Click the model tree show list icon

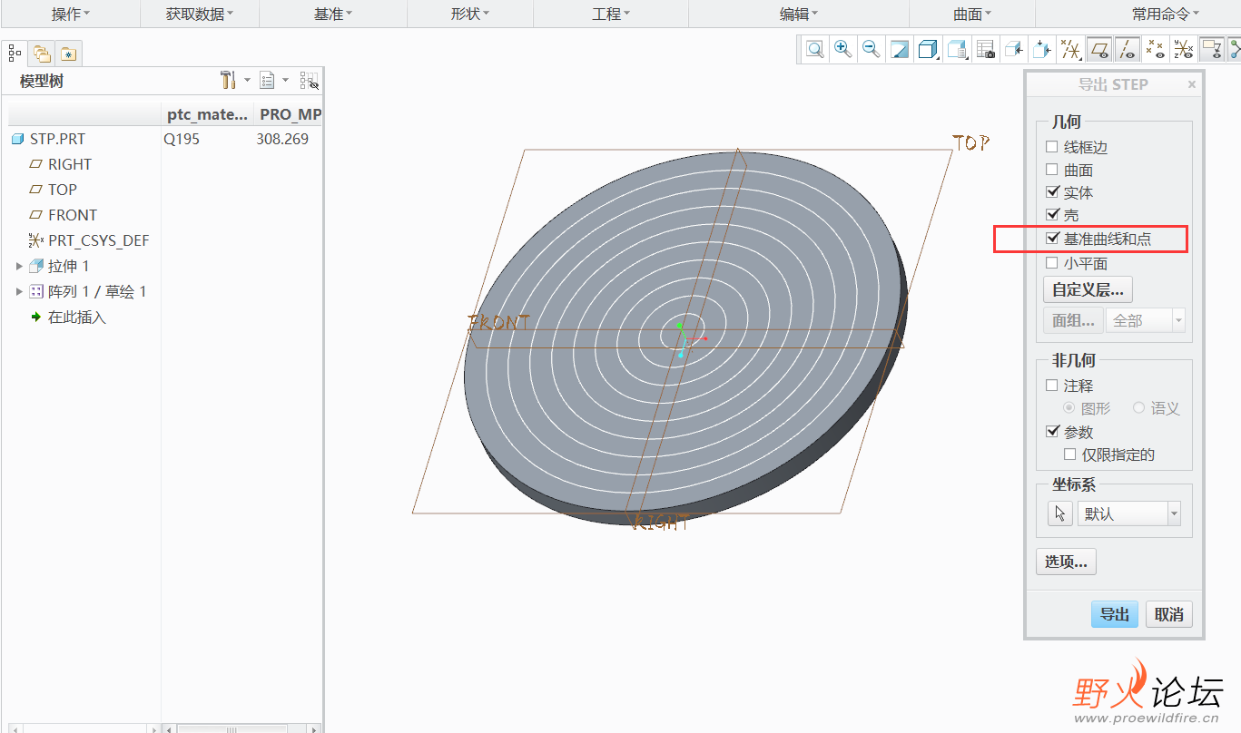pyautogui.click(x=268, y=81)
